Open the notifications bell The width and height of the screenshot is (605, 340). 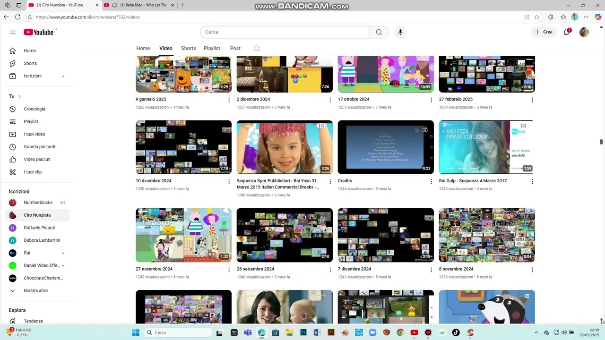(x=566, y=32)
